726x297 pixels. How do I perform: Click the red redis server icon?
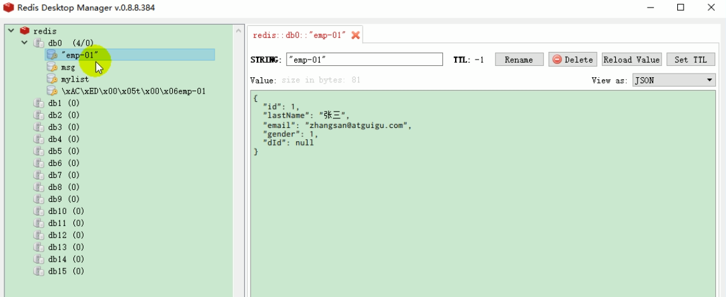[25, 31]
